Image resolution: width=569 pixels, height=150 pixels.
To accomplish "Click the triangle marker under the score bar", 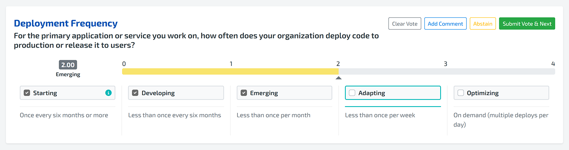I will coord(338,78).
